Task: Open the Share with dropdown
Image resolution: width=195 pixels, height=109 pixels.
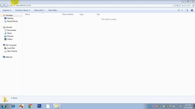Action: tap(39, 10)
